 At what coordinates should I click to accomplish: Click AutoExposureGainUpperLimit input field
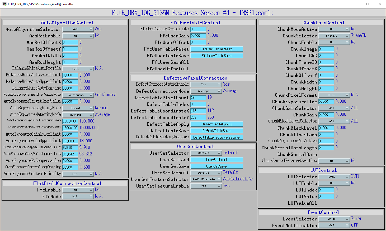coord(70,141)
